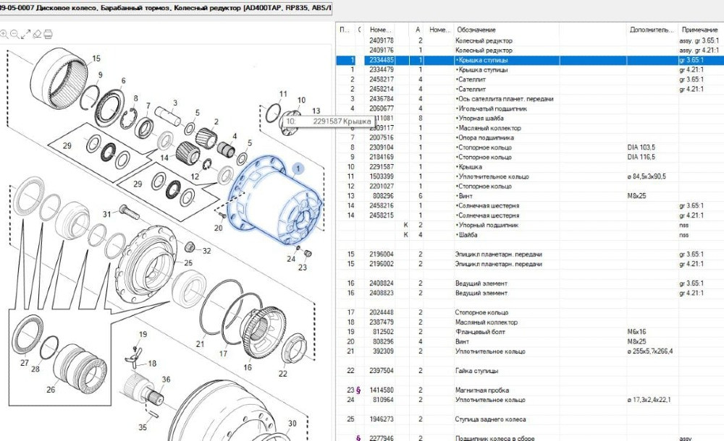Fit diagram to window with arrows icon

[26, 33]
